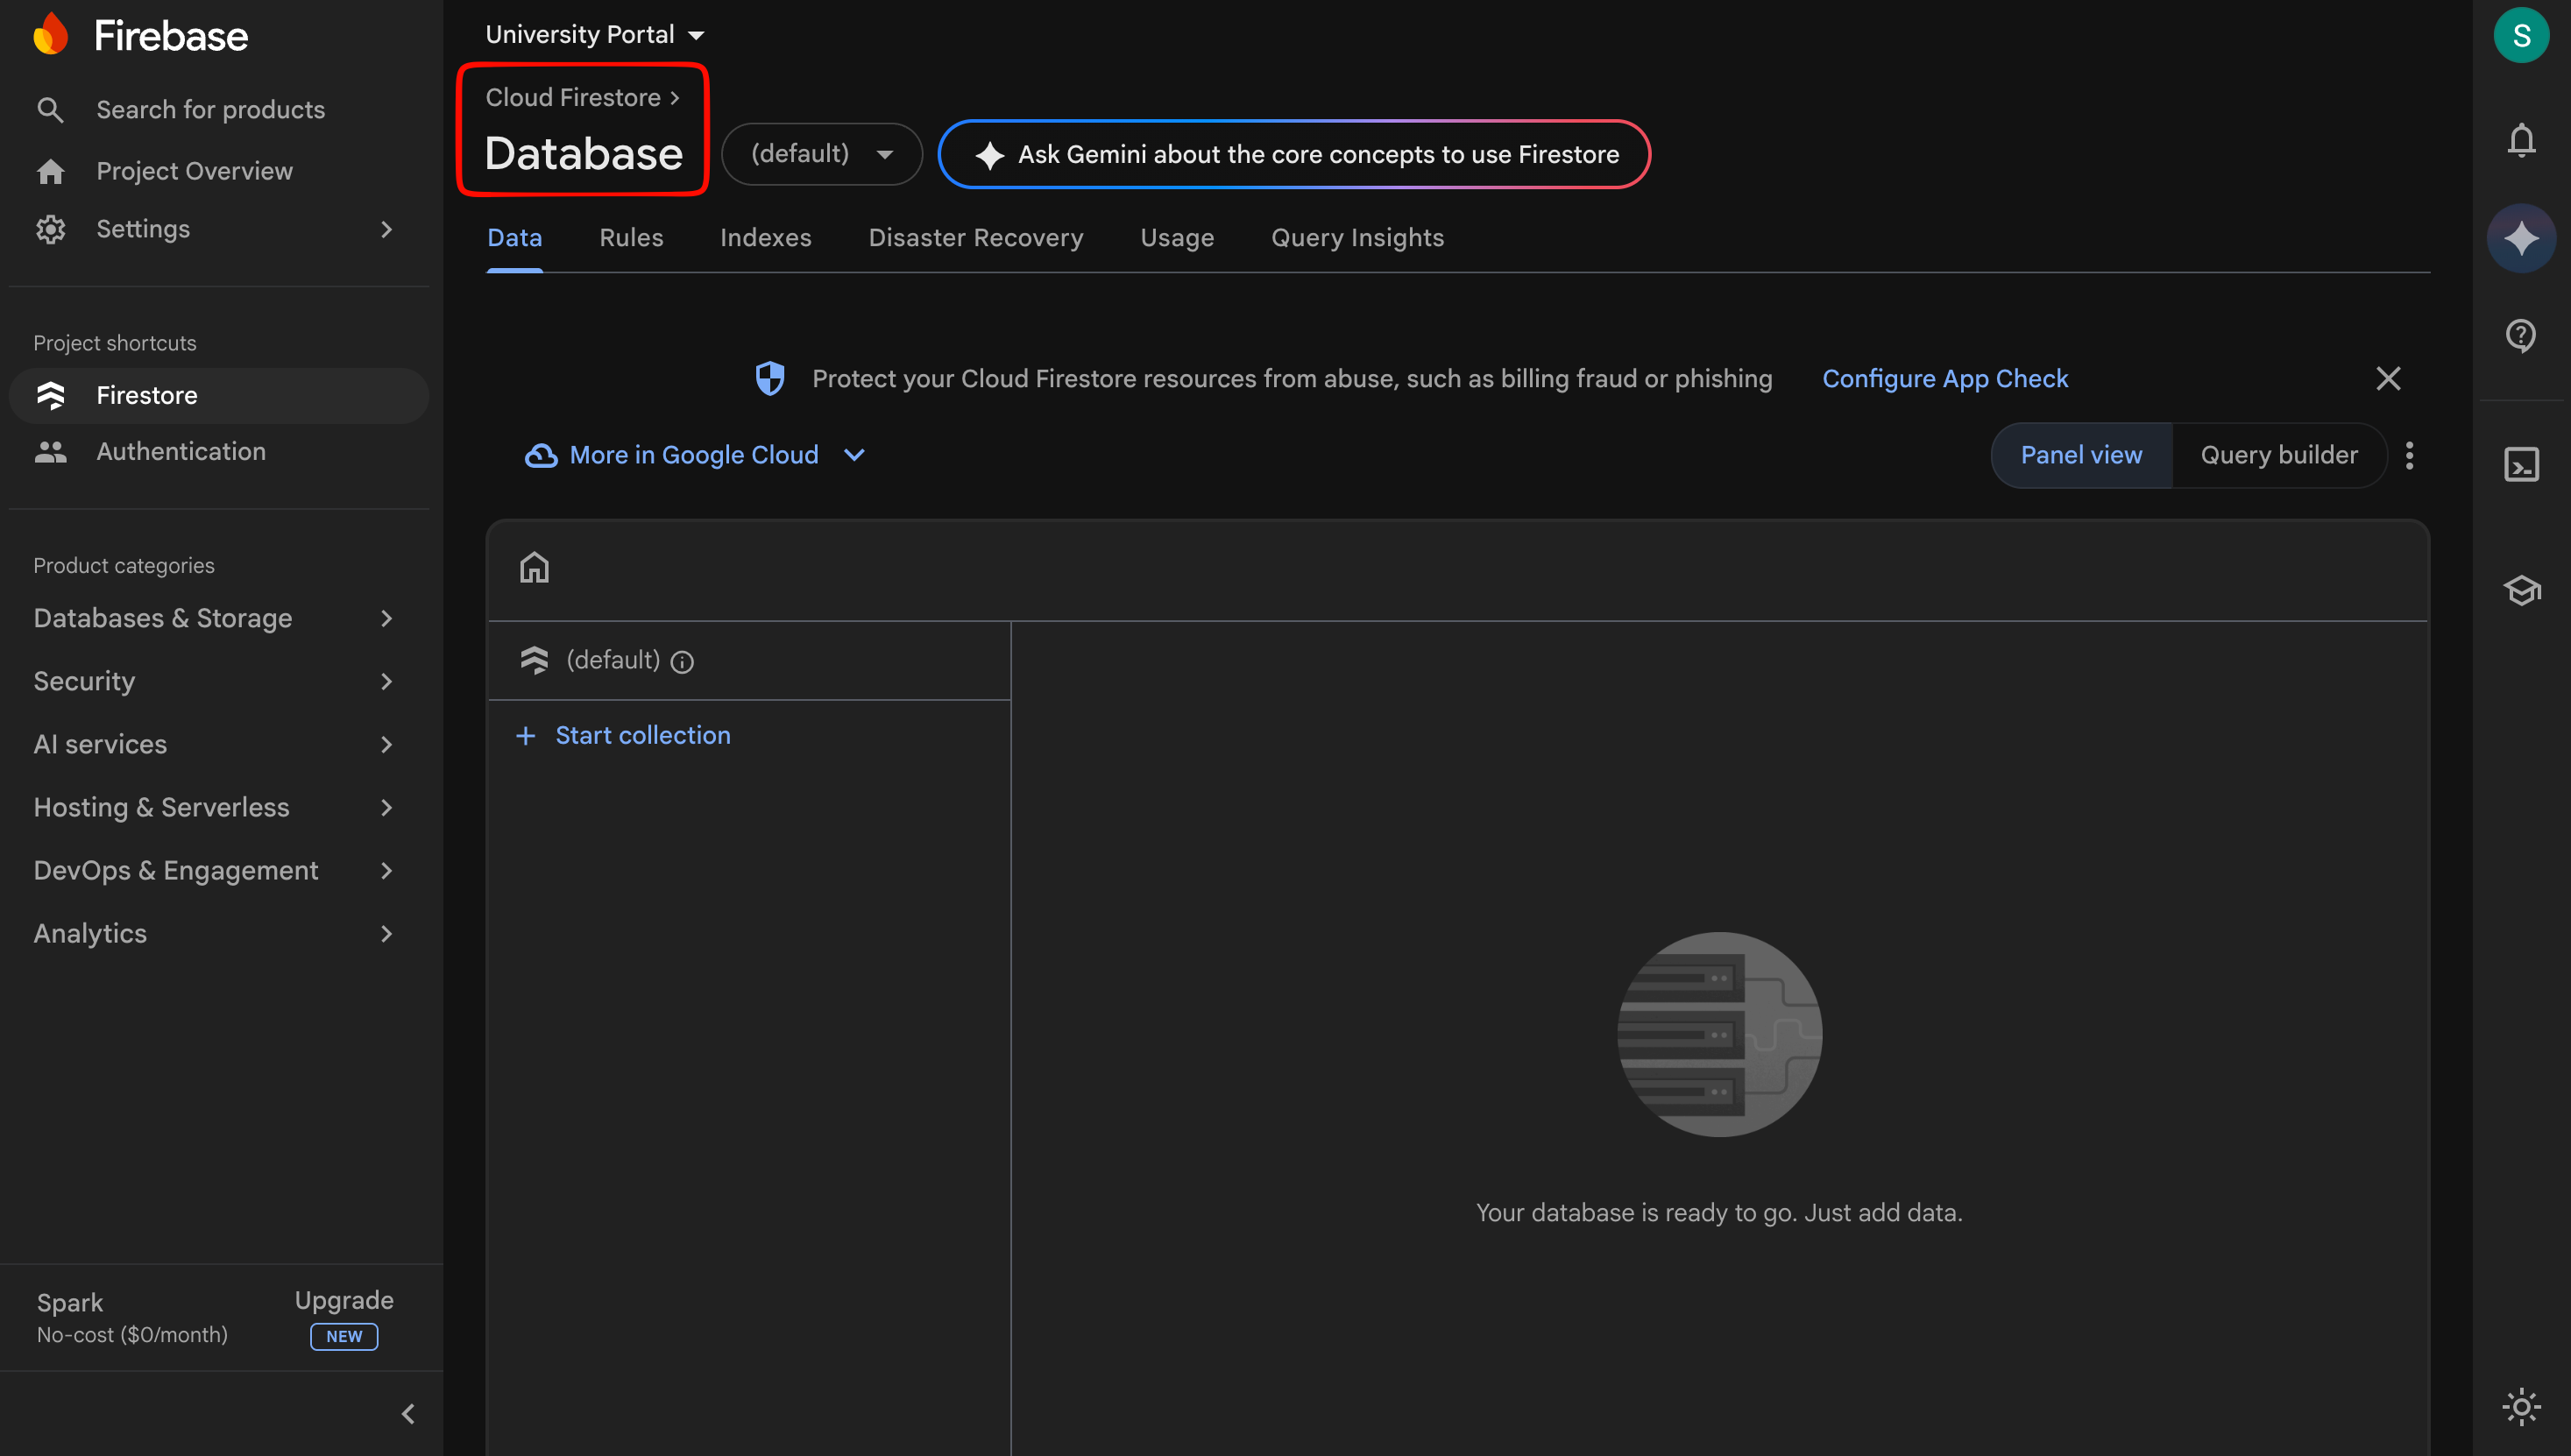
Task: Click info icon next to (default)
Action: [x=682, y=662]
